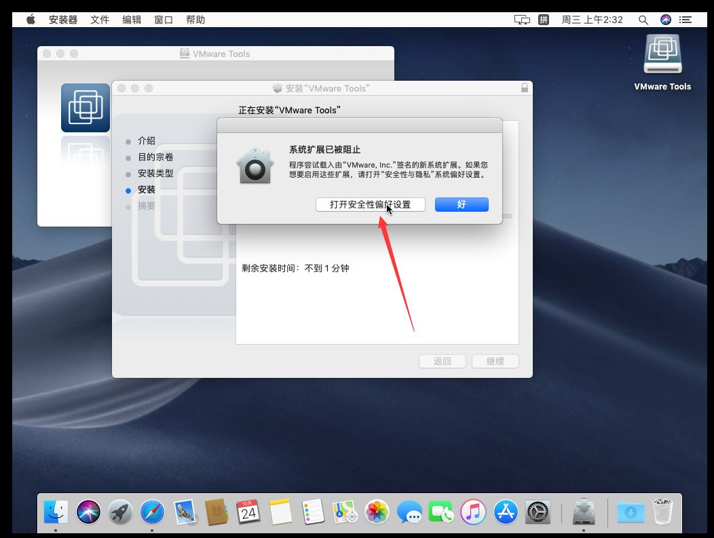Viewport: 714px width, 538px height.
Task: Select the 摘要 step in sidebar
Action: coord(146,206)
